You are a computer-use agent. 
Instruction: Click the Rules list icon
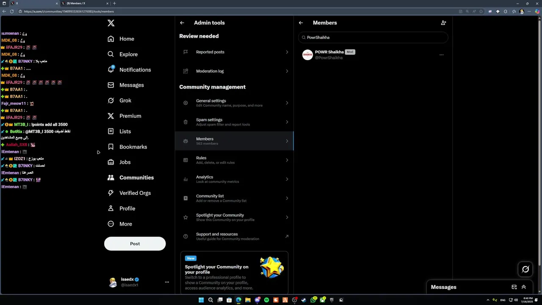click(185, 160)
